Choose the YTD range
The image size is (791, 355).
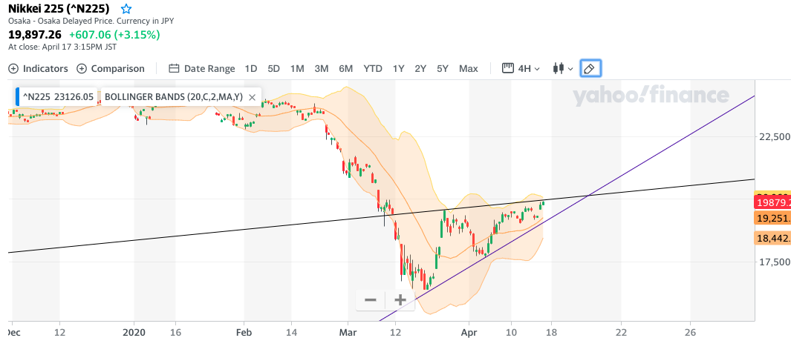373,69
